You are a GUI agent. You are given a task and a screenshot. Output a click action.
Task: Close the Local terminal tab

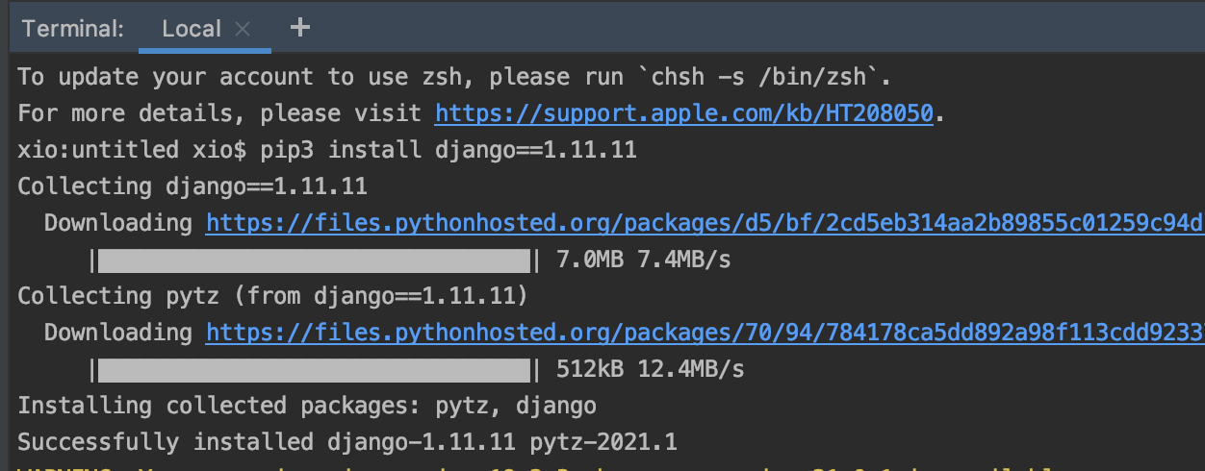click(243, 29)
